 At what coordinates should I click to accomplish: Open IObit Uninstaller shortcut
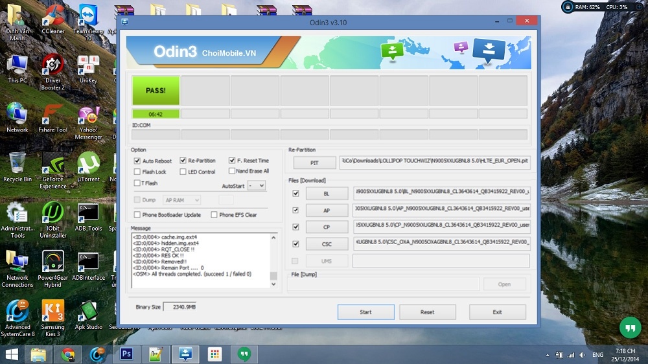click(53, 220)
